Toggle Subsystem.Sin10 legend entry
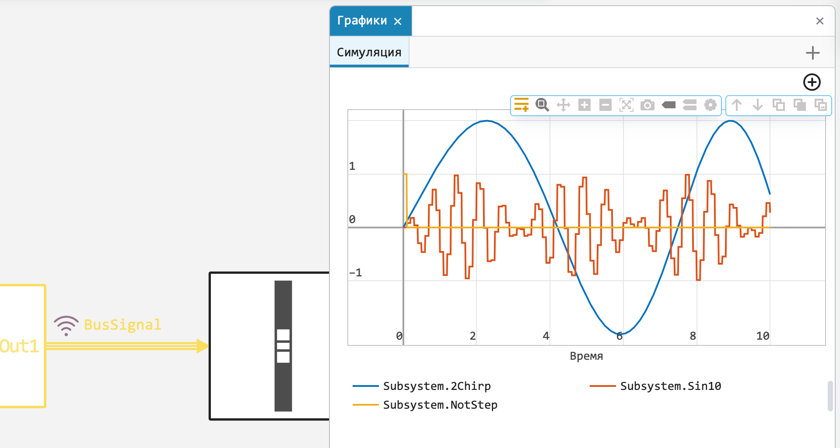The width and height of the screenshot is (840, 448). (x=655, y=386)
